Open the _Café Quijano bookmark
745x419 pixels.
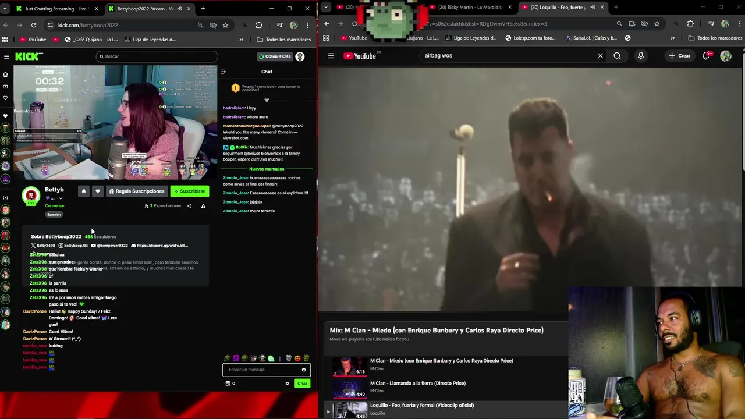click(x=91, y=40)
